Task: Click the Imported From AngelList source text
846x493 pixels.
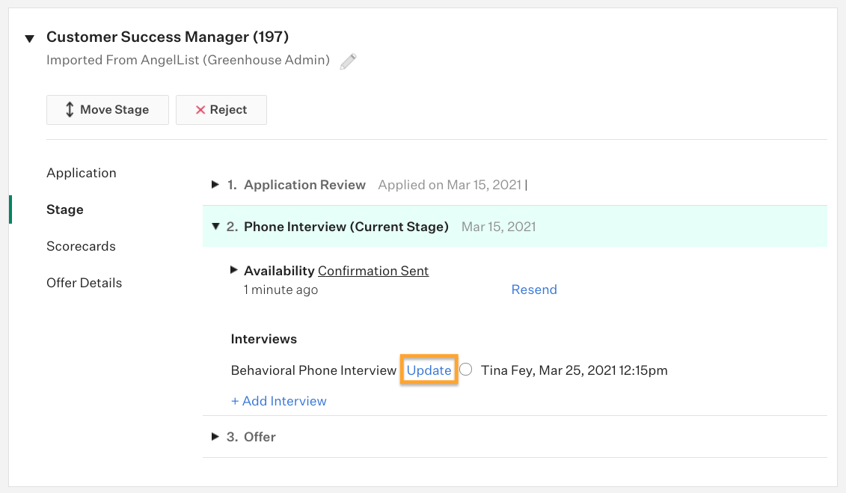Action: 188,60
